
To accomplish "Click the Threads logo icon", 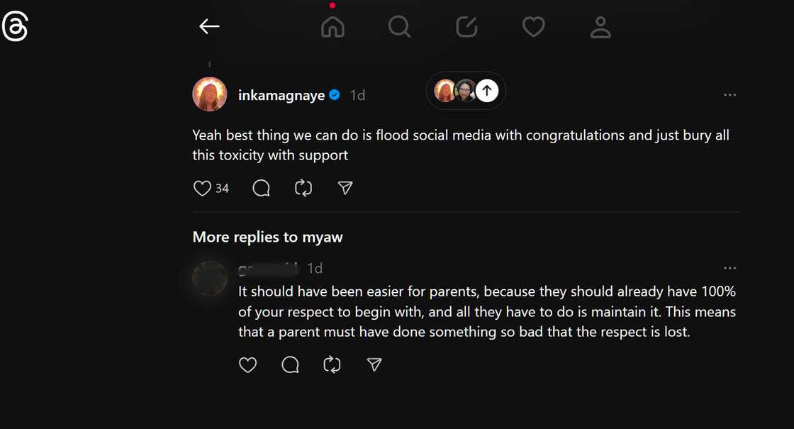I will pyautogui.click(x=15, y=27).
